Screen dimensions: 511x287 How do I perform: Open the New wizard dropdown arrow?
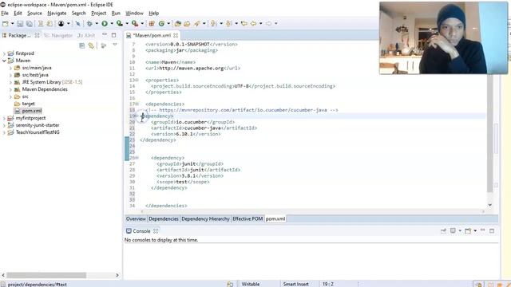pyautogui.click(x=13, y=23)
